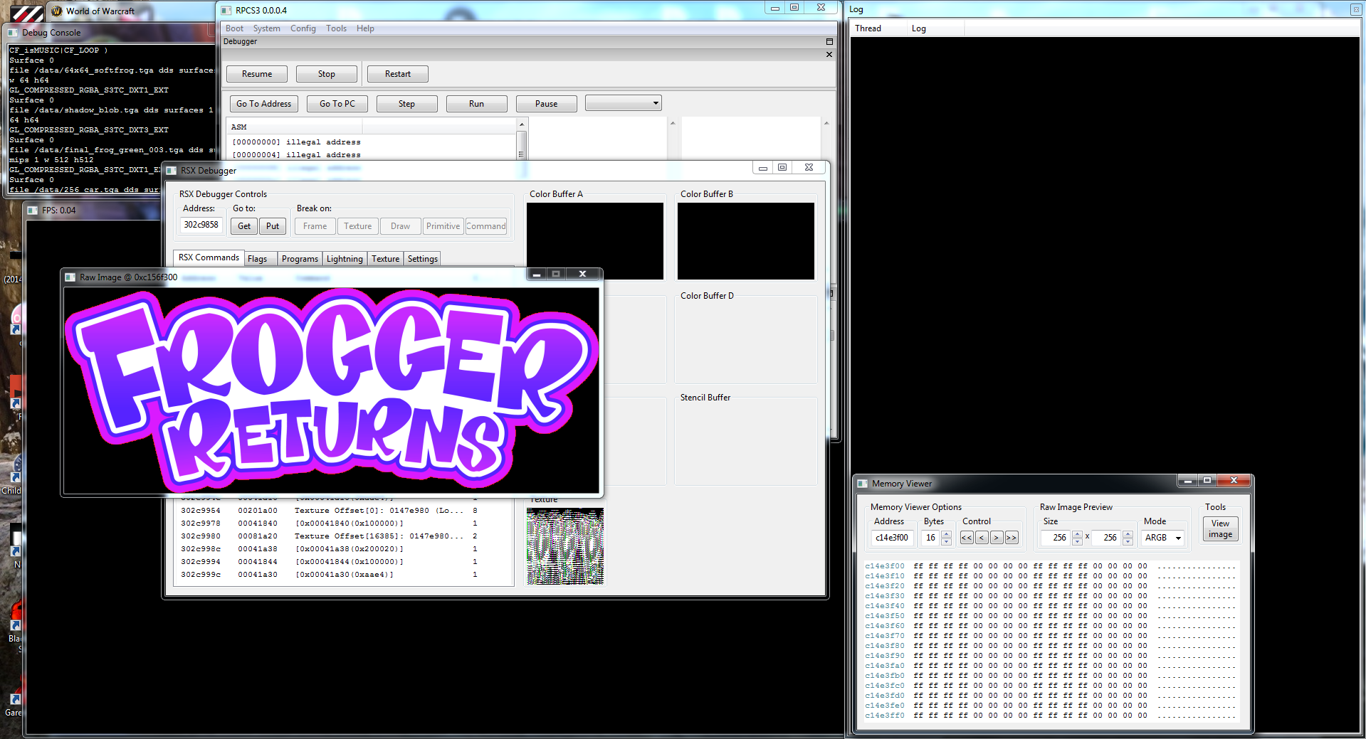
Task: Click the Put button in RSX Debugger
Action: coord(273,226)
